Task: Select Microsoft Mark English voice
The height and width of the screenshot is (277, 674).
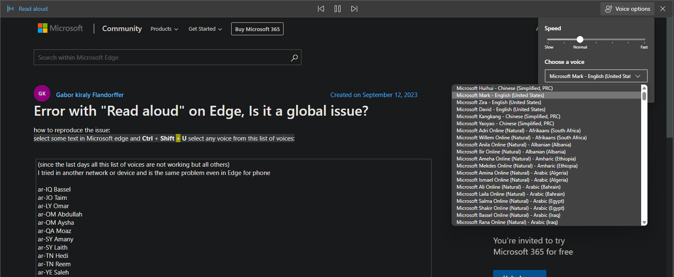Action: coord(547,95)
